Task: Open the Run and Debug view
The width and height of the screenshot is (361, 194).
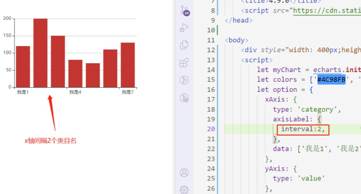Action: (184, 27)
